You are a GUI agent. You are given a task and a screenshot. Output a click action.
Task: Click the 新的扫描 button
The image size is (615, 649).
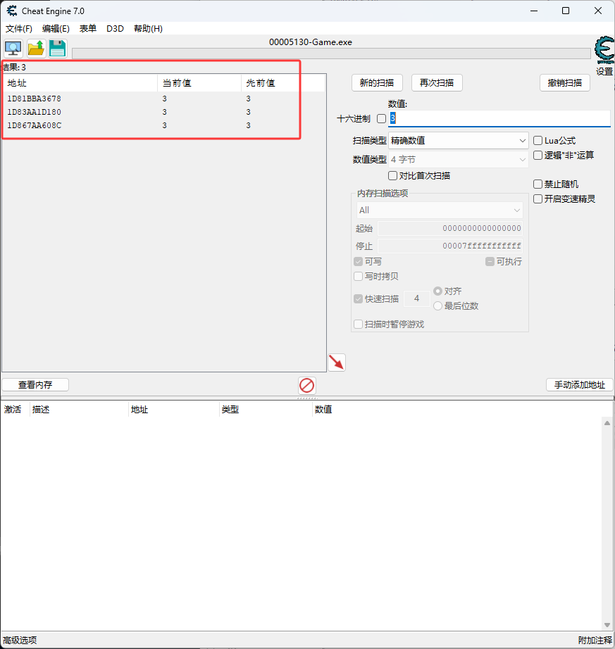(x=377, y=83)
